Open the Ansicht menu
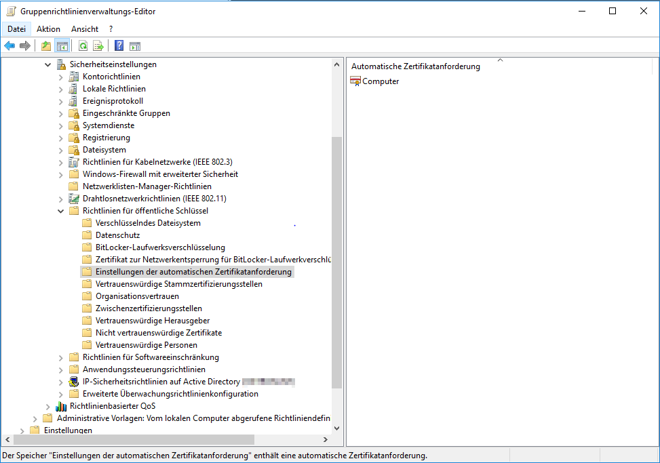This screenshot has width=660, height=463. [85, 29]
